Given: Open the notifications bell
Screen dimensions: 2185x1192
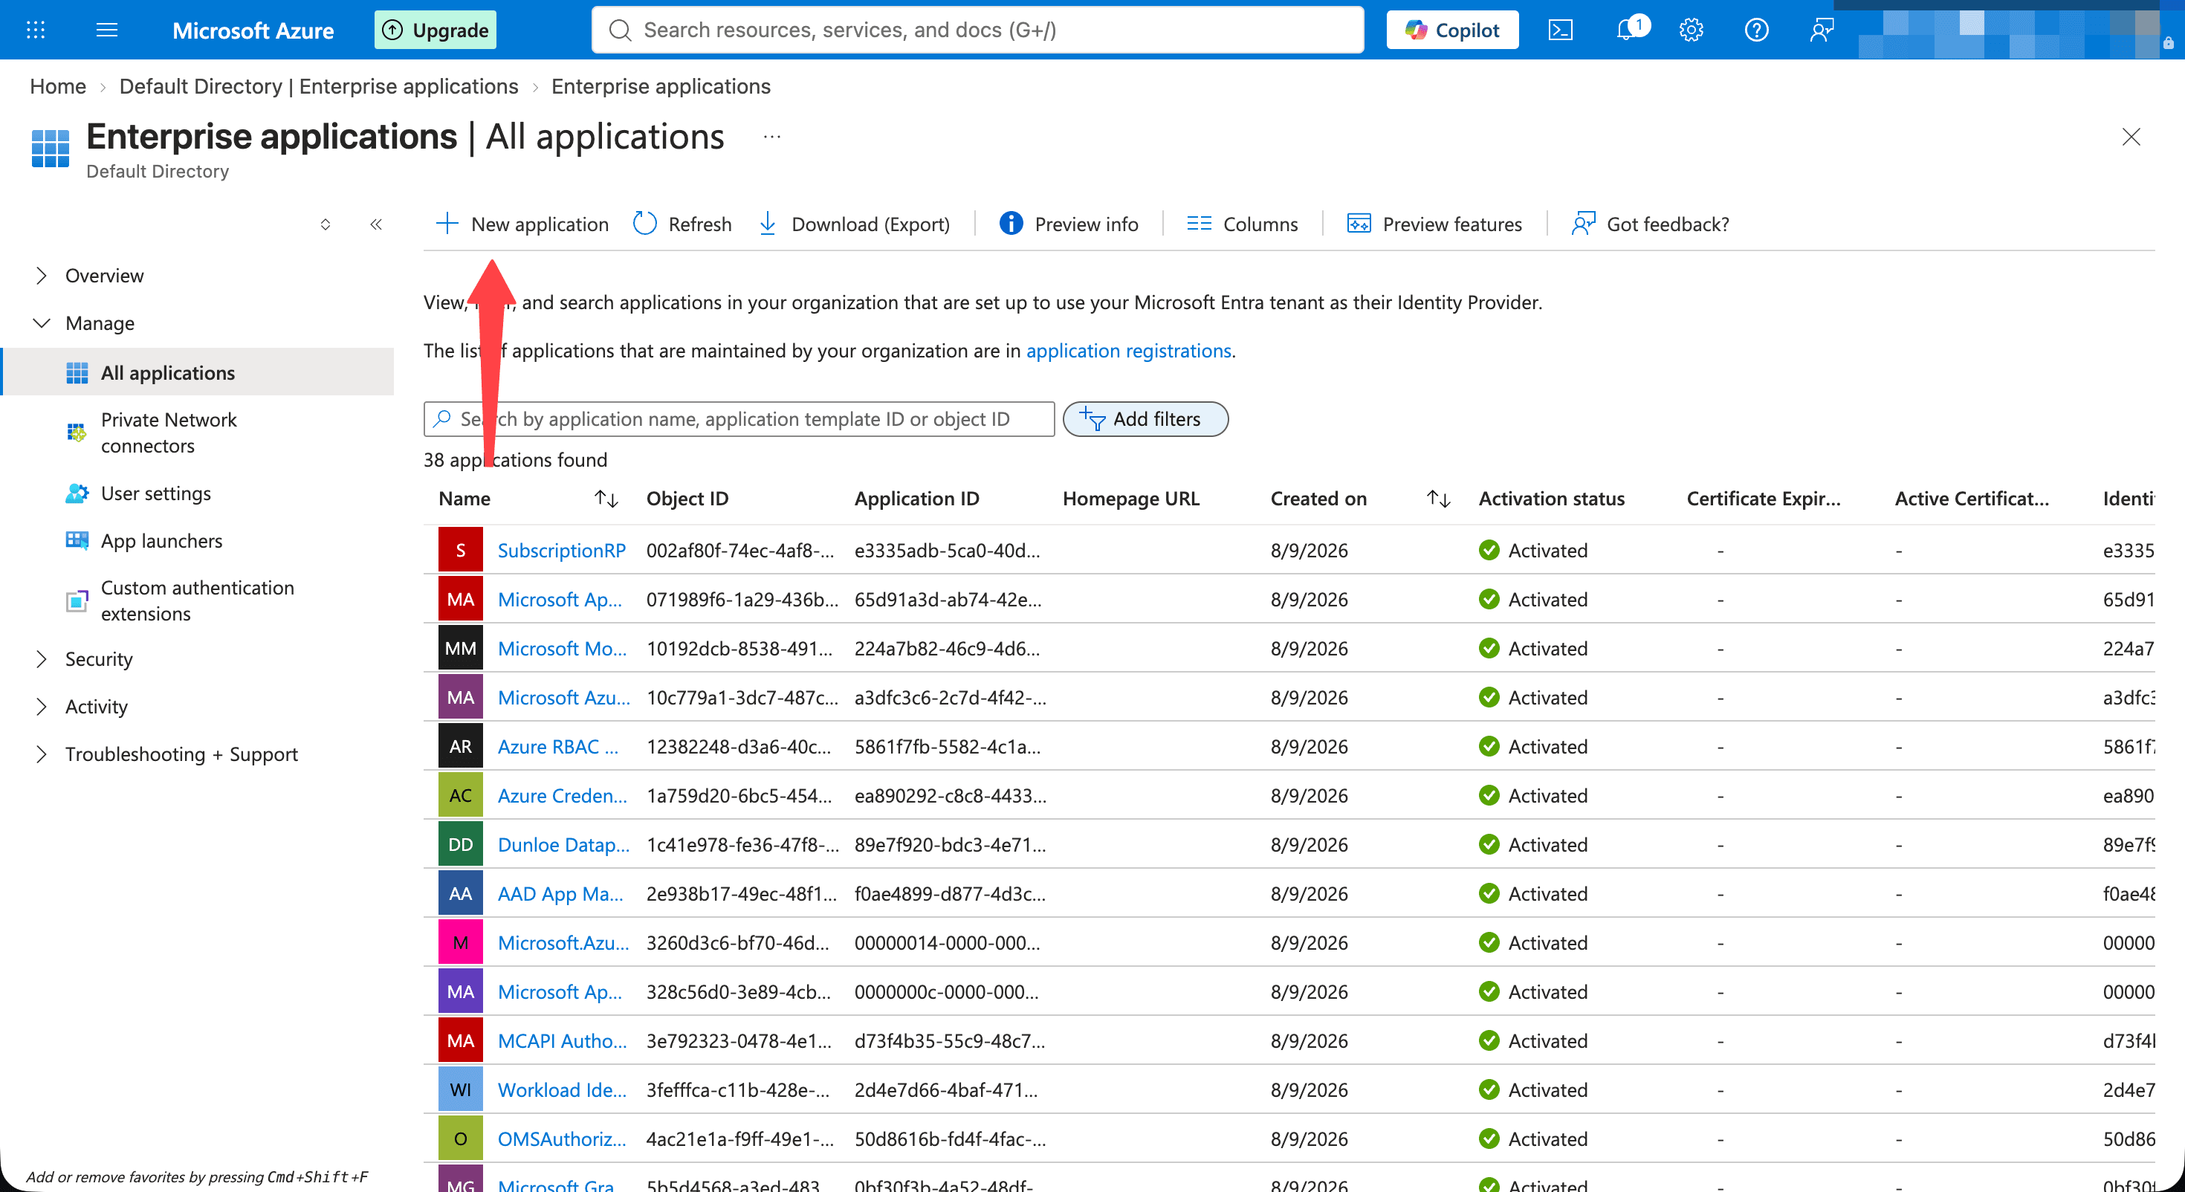Looking at the screenshot, I should coord(1627,30).
